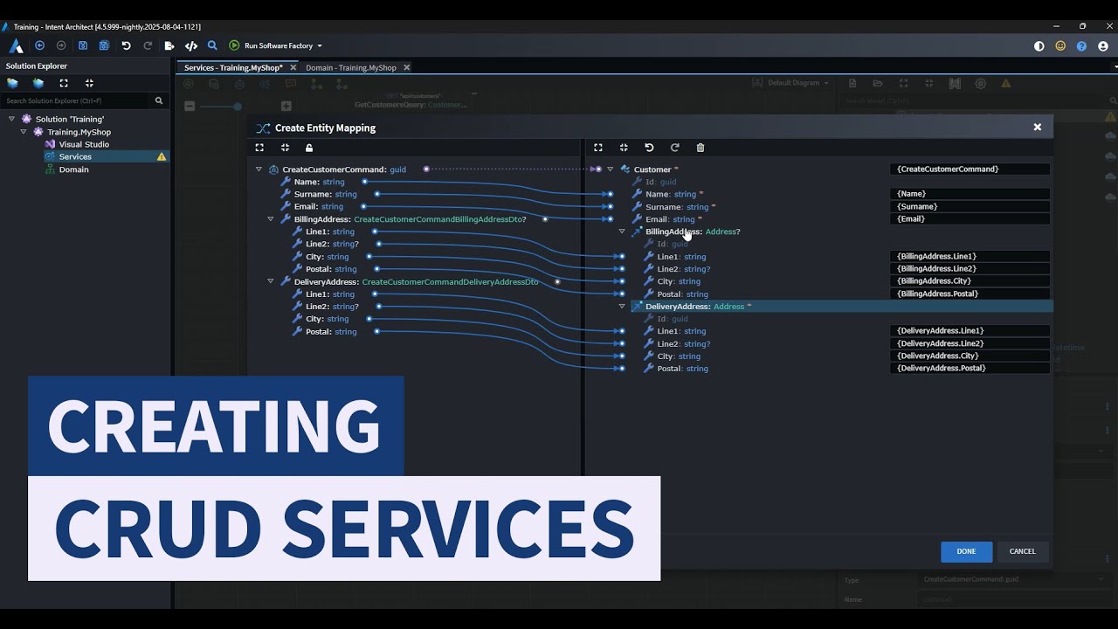Focus the Search Solution Explorer field
The image size is (1118, 629).
pos(77,100)
